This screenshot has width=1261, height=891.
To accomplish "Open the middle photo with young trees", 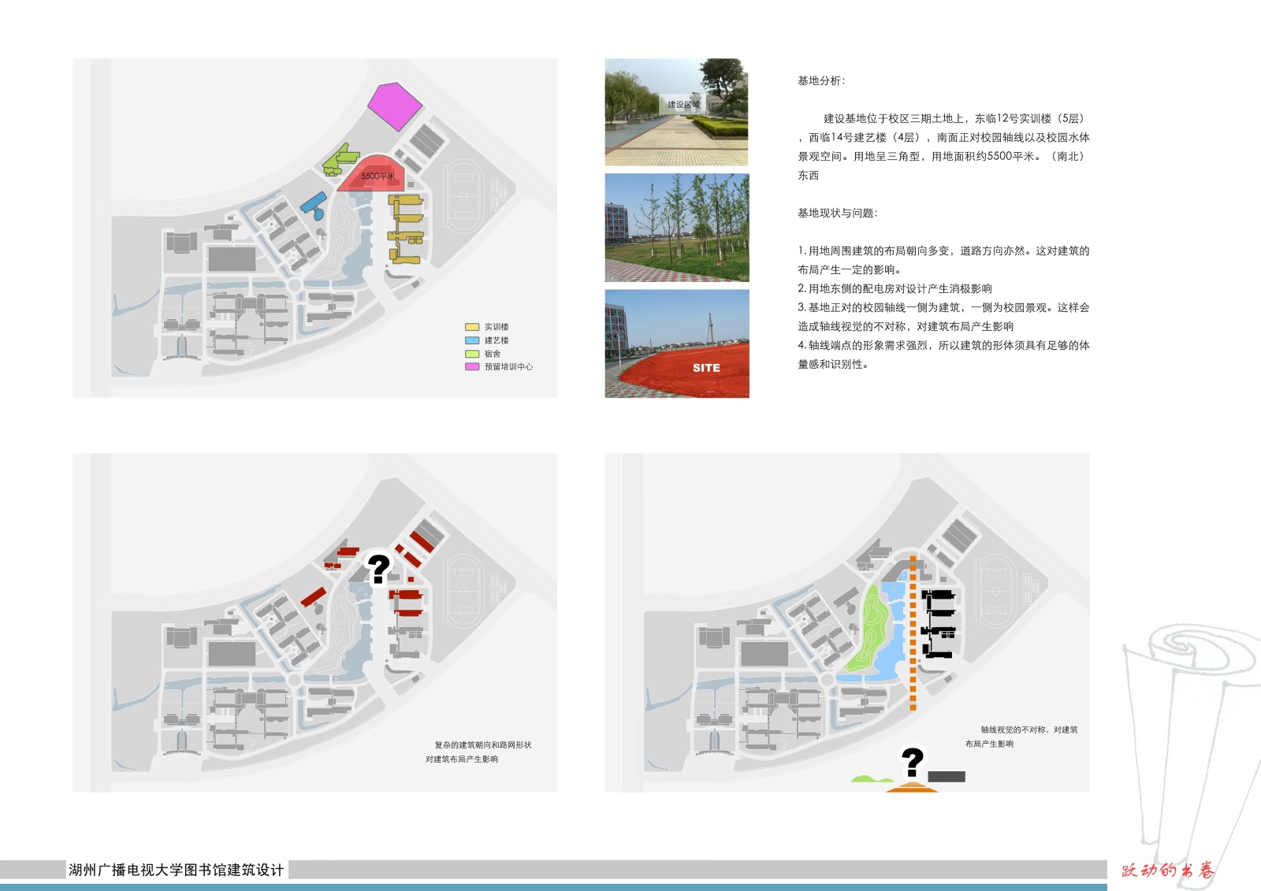I will pyautogui.click(x=677, y=228).
